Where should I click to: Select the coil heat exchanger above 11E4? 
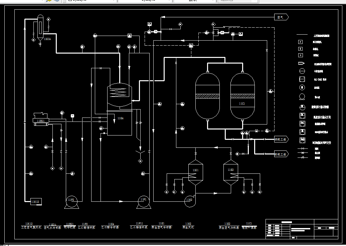tap(120, 95)
